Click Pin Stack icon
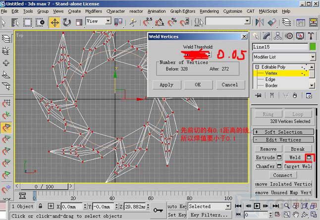The width and height of the screenshot is (320, 220). tap(259, 95)
